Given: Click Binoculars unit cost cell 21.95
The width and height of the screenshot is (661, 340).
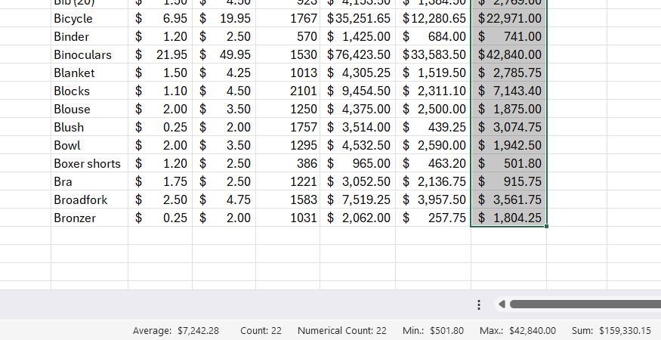Looking at the screenshot, I should click(x=159, y=55).
